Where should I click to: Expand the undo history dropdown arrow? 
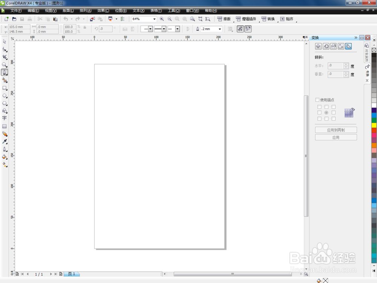pos(72,19)
